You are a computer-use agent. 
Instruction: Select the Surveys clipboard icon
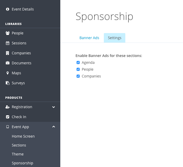coord(8,83)
